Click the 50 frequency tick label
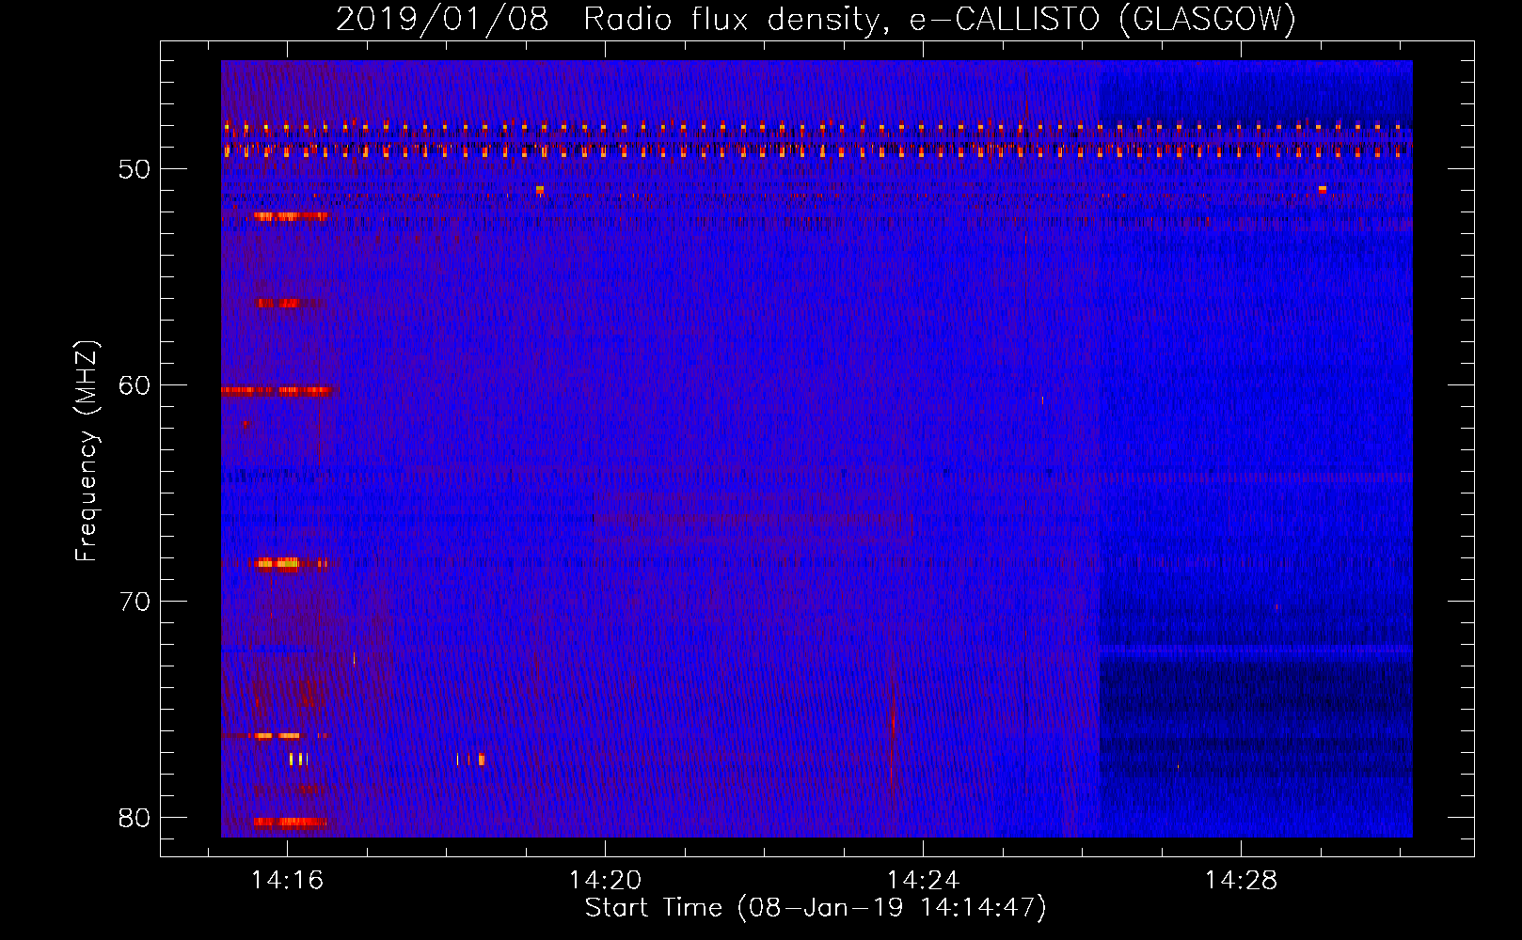 [135, 169]
